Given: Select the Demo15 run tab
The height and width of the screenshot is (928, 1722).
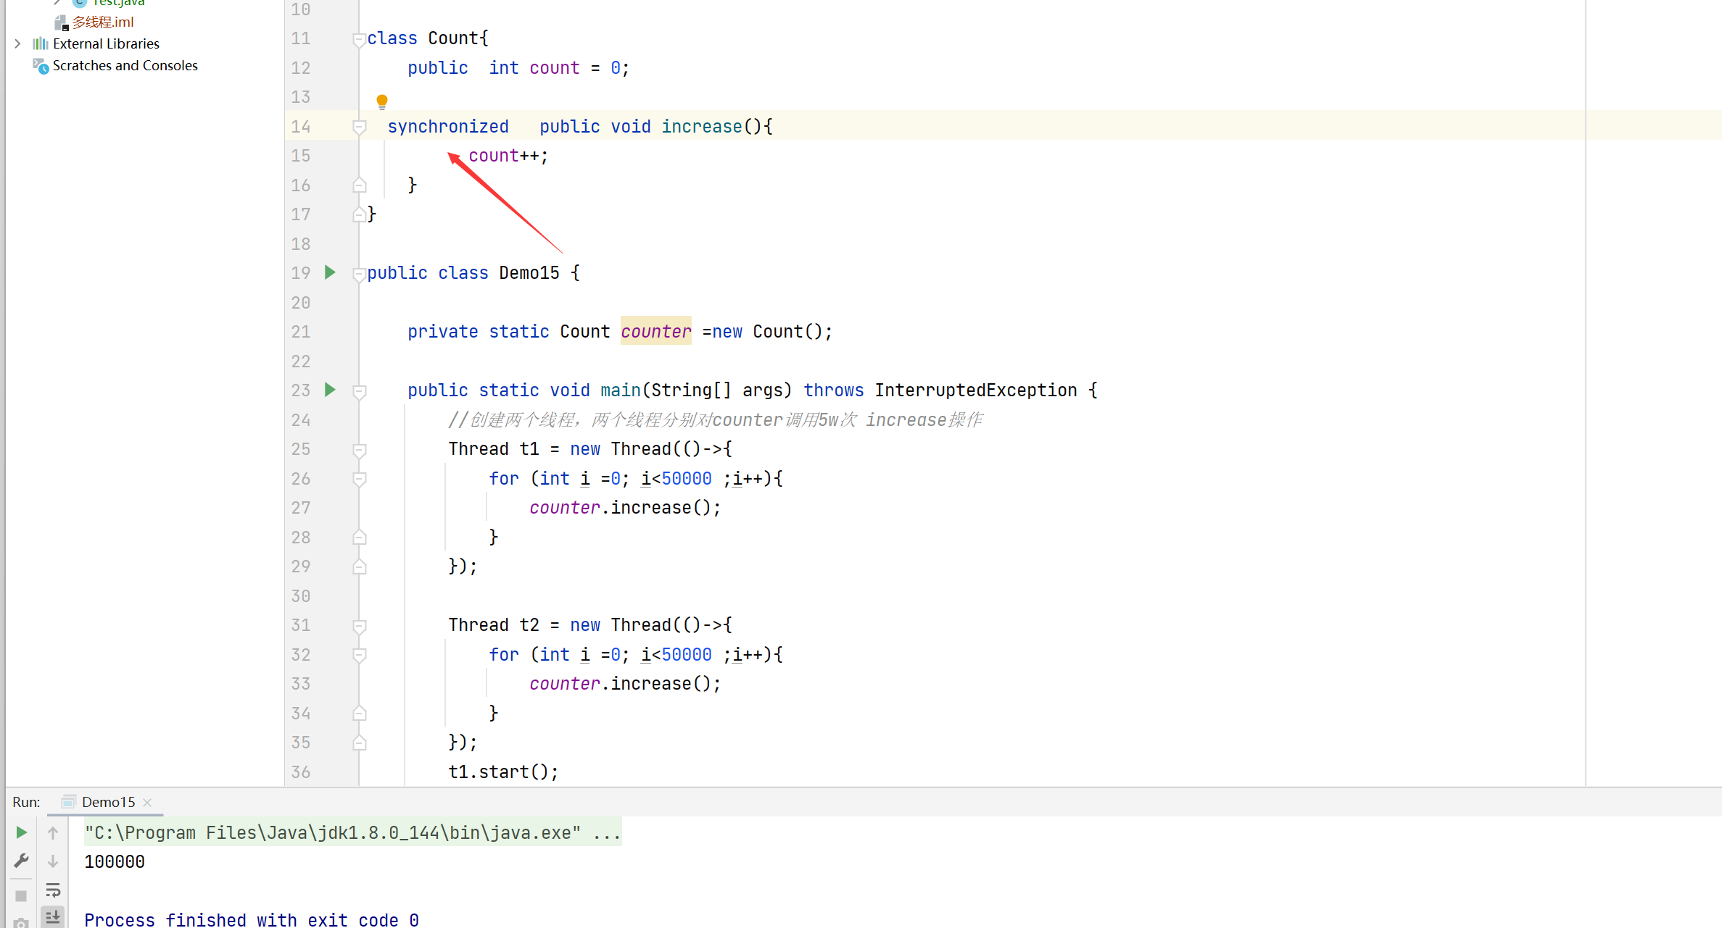Looking at the screenshot, I should (x=107, y=801).
